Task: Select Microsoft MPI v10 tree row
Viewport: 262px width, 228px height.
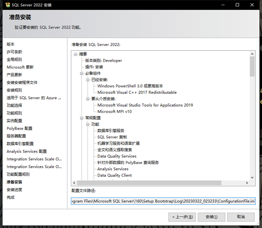Action: pos(114,111)
